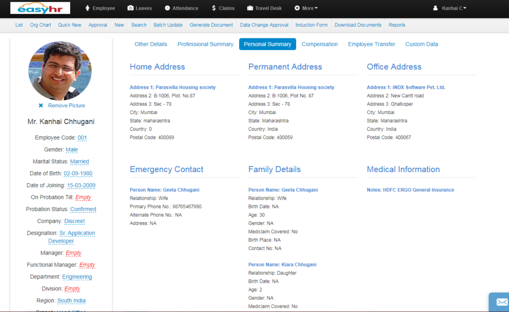Viewport: 509px width, 312px height.
Task: Click the Claims dollar icon
Action: pos(214,8)
